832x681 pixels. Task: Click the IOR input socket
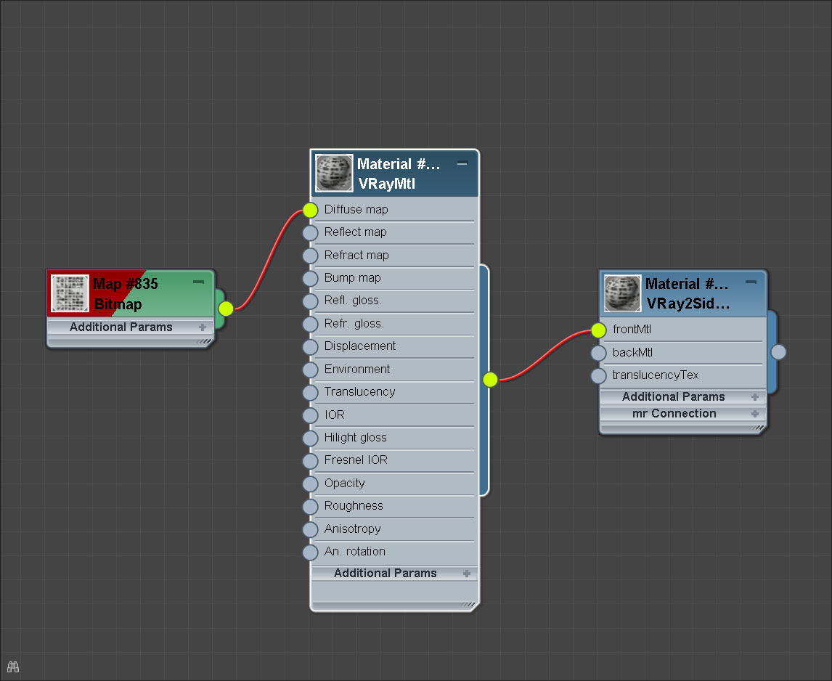point(311,415)
